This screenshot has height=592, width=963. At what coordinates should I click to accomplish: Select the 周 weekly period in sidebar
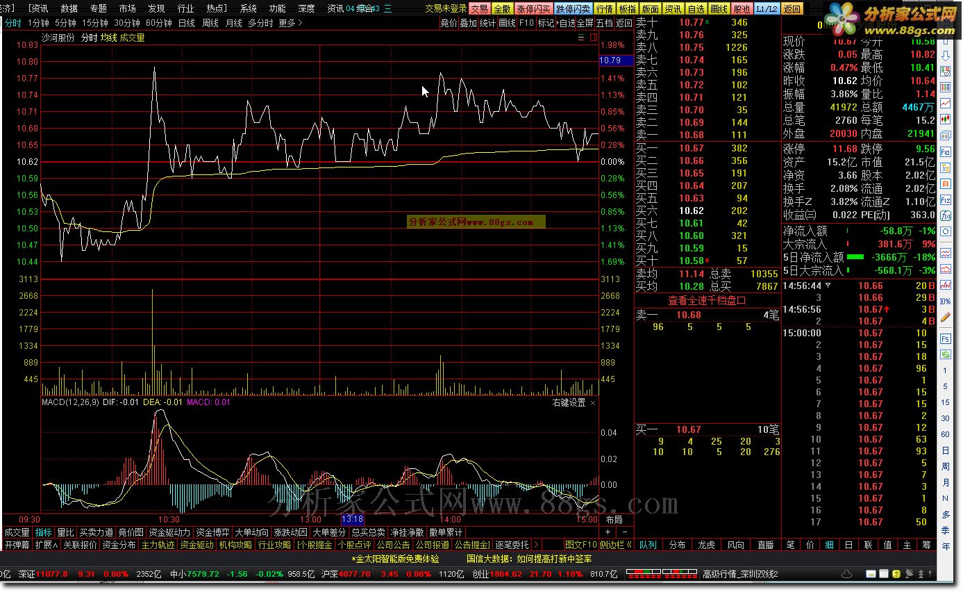946,466
